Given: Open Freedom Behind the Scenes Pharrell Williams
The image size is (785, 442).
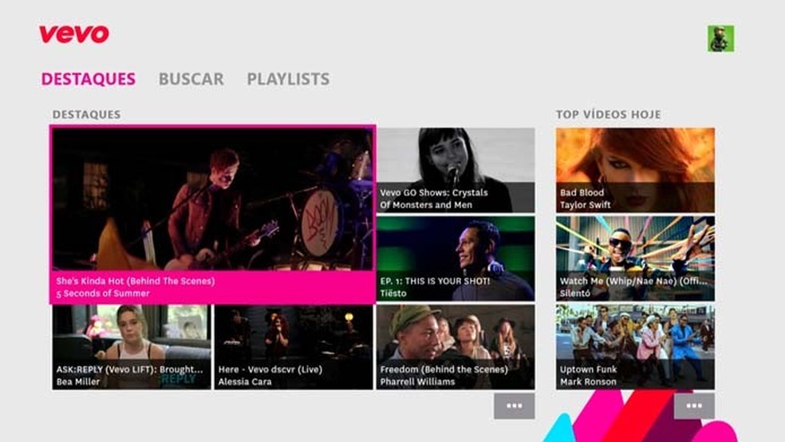Looking at the screenshot, I should pyautogui.click(x=456, y=347).
